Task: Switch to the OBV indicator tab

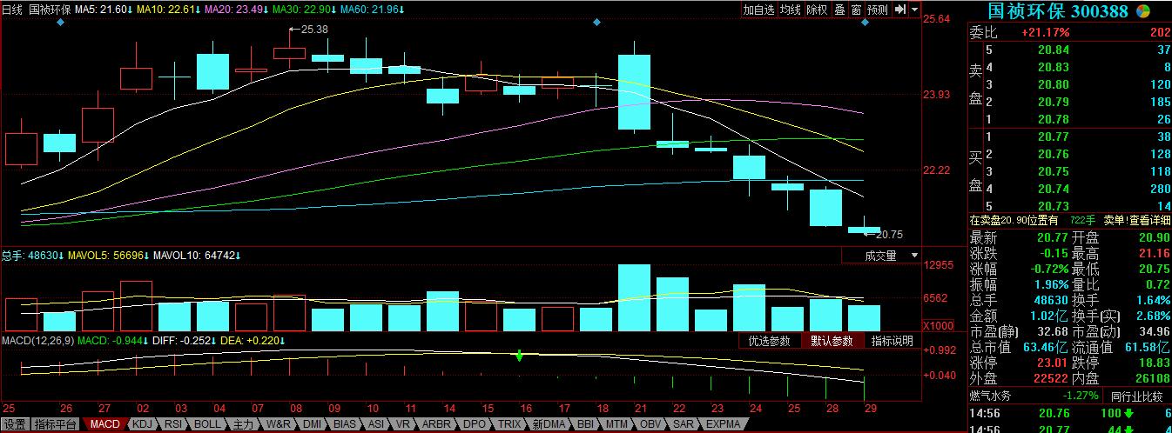Action: coord(650,424)
